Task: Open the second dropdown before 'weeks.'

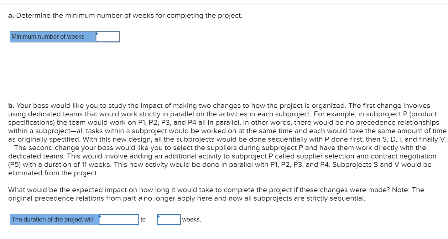Action: (x=169, y=219)
